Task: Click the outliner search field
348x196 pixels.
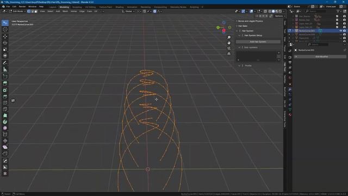Action: pos(316,11)
